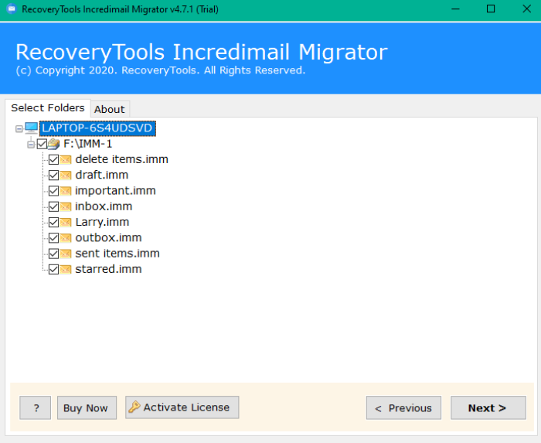Screen dimensions: 541x443
Task: Select the draft.imm label
Action: (102, 175)
